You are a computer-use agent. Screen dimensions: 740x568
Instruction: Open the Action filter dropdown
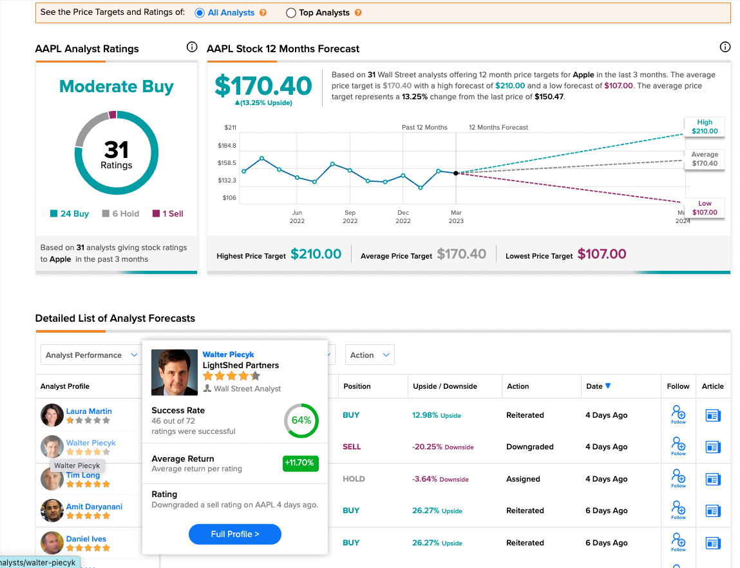(370, 355)
